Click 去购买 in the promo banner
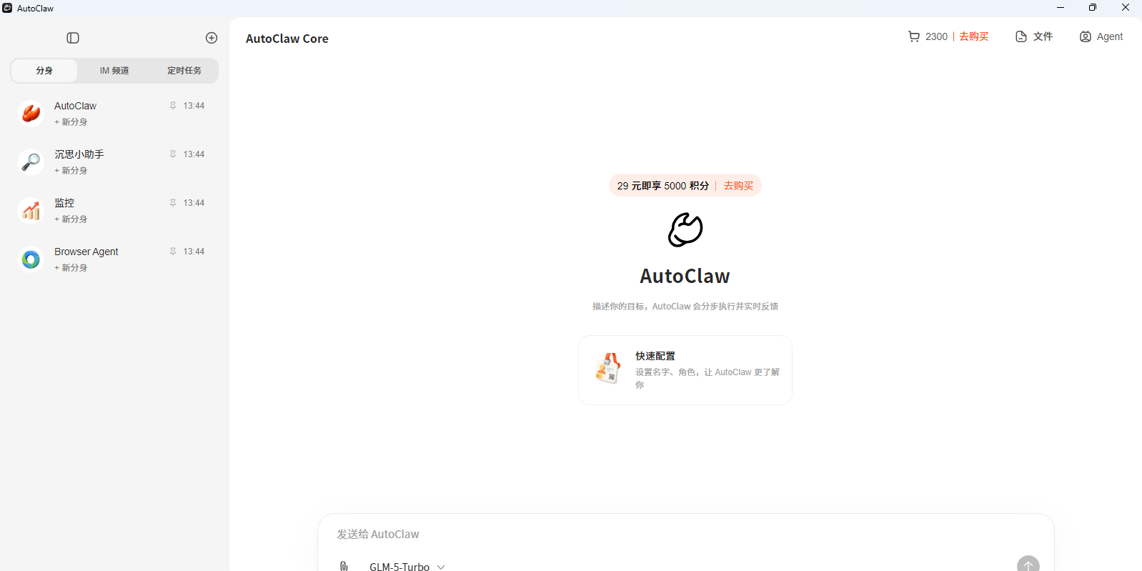The height and width of the screenshot is (571, 1142). click(x=738, y=186)
